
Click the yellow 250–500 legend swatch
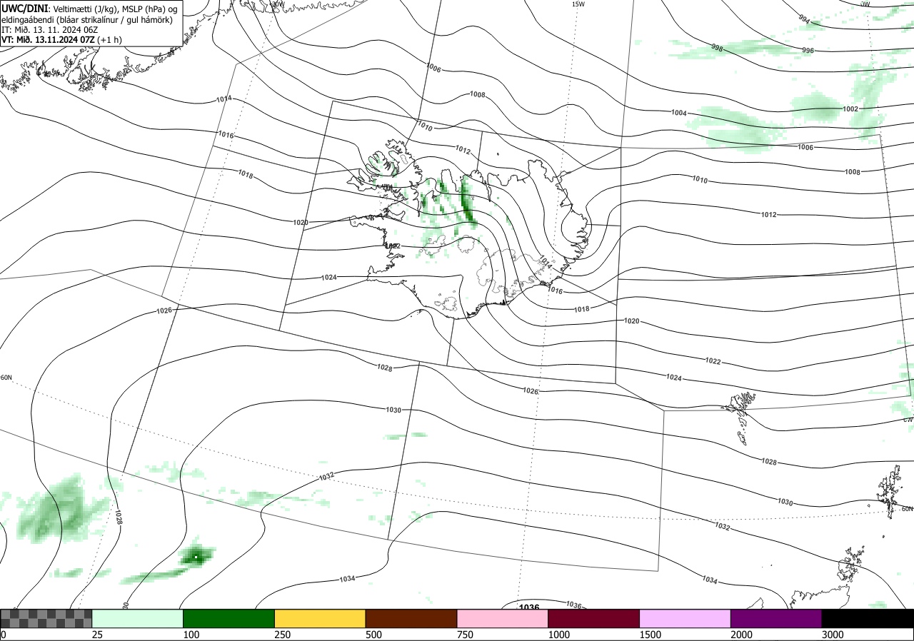click(320, 618)
